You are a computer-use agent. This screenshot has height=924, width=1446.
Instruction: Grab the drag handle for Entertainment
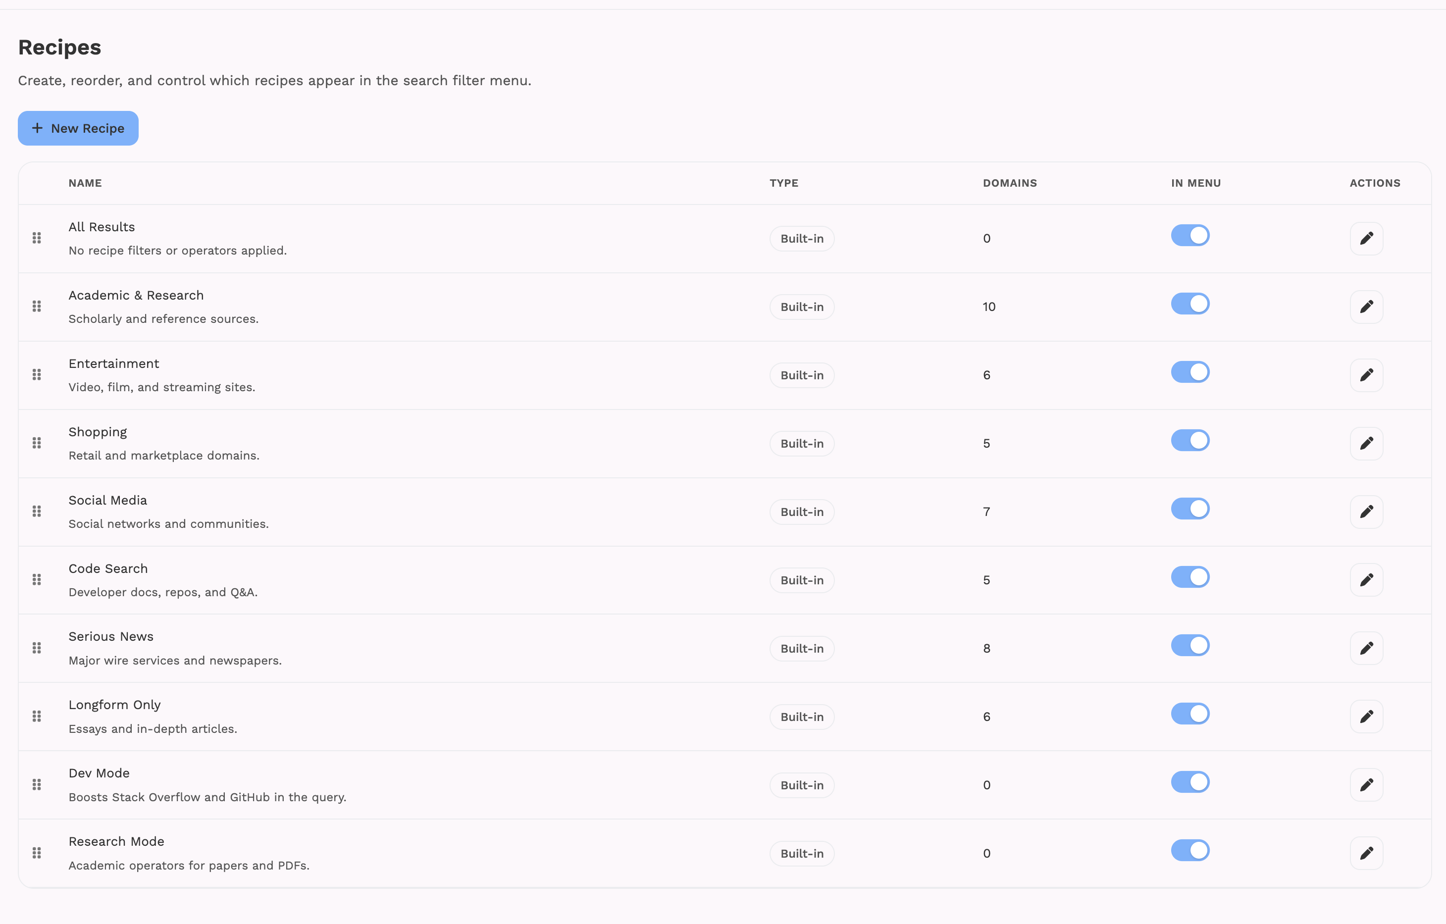[x=37, y=375]
